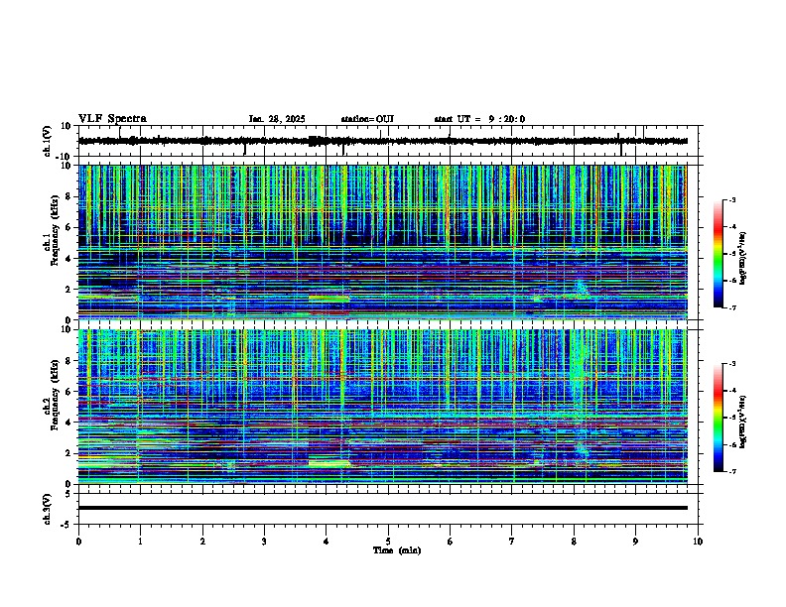Click the ch.2 frequency axis tick "2"

tap(68, 453)
